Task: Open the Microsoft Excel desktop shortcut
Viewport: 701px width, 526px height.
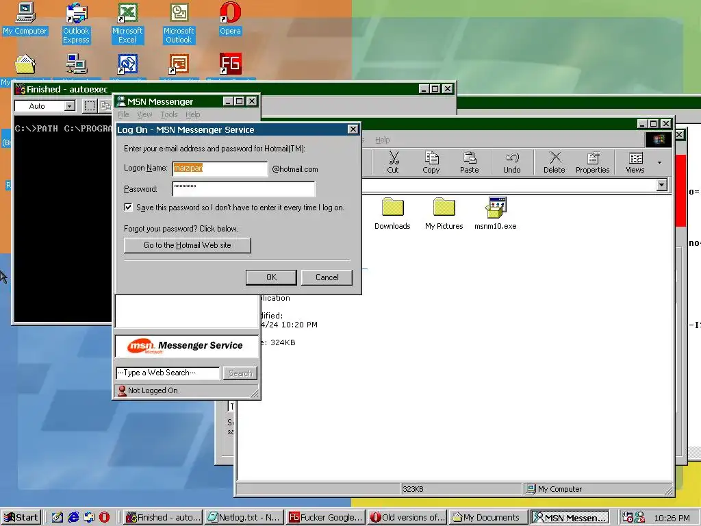Action: click(127, 23)
